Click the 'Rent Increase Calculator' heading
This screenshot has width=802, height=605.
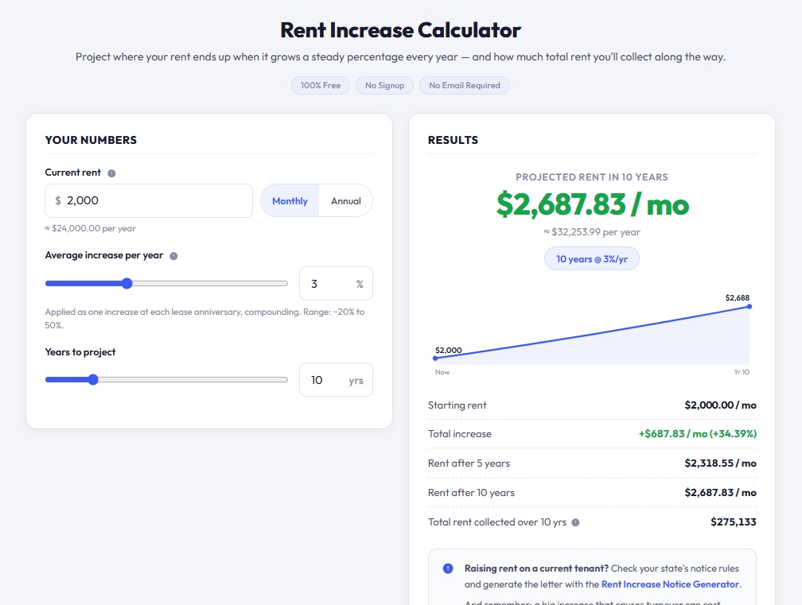(400, 30)
